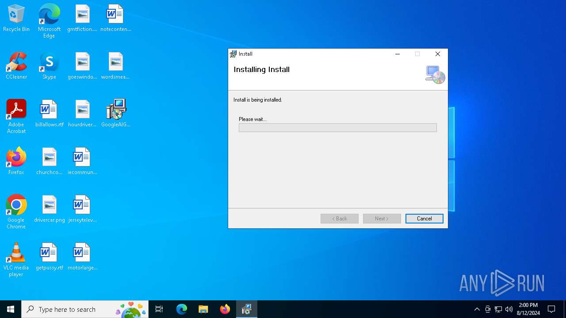Open VLC media player desktop shortcut
The width and height of the screenshot is (566, 318).
16,260
